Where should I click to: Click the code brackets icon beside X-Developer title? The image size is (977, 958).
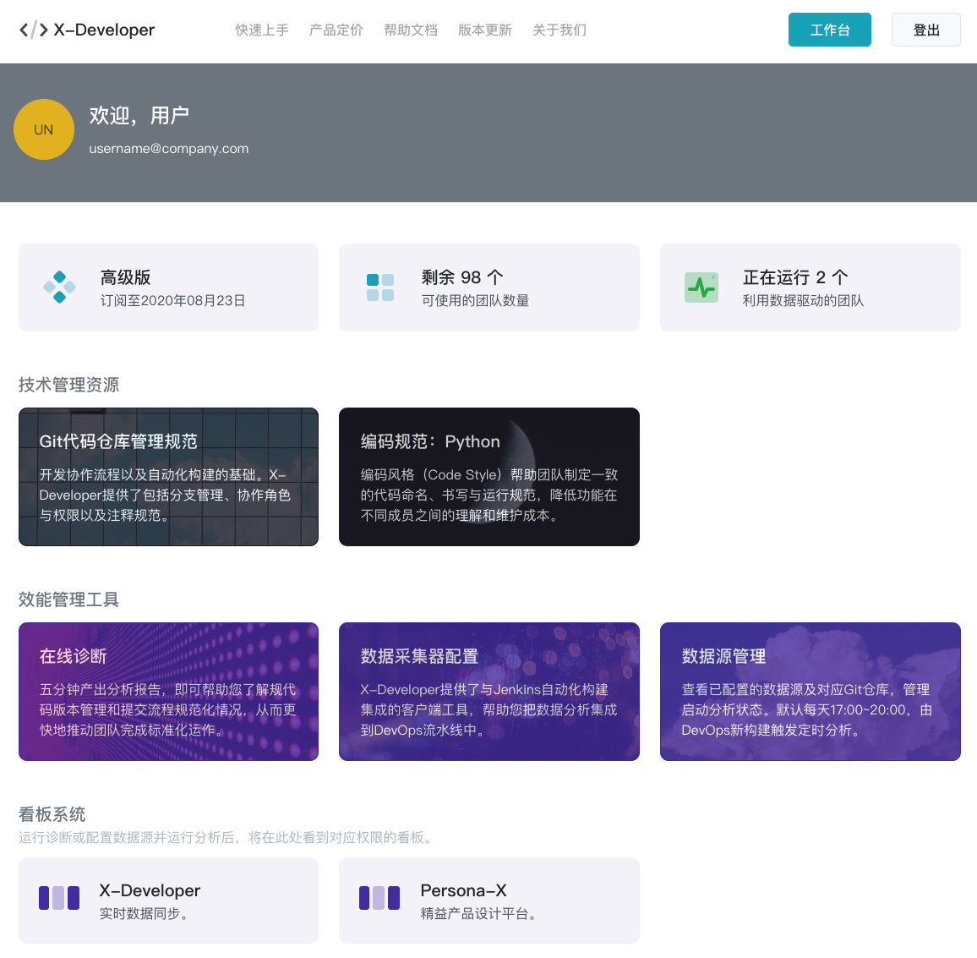point(34,30)
